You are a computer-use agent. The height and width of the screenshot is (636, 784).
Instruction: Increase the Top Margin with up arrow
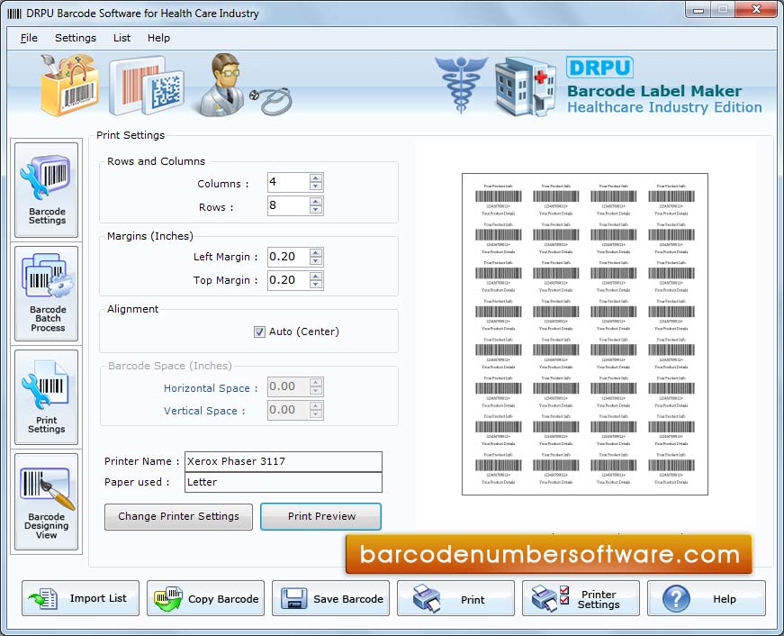316,276
